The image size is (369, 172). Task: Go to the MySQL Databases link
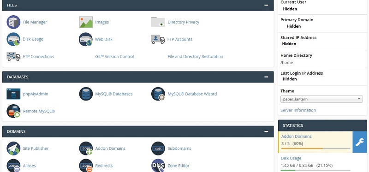click(114, 94)
